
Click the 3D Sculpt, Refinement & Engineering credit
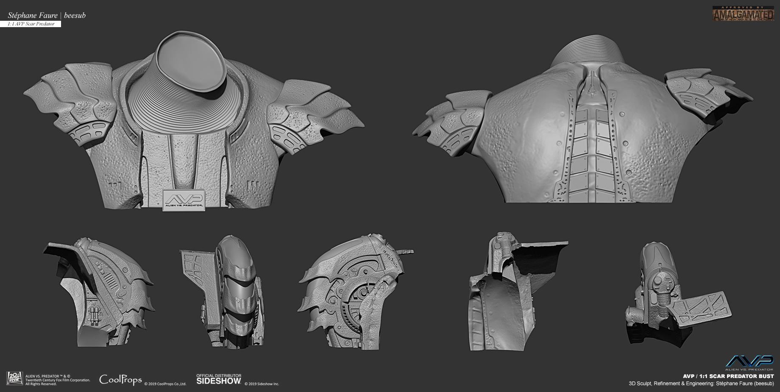tap(702, 384)
